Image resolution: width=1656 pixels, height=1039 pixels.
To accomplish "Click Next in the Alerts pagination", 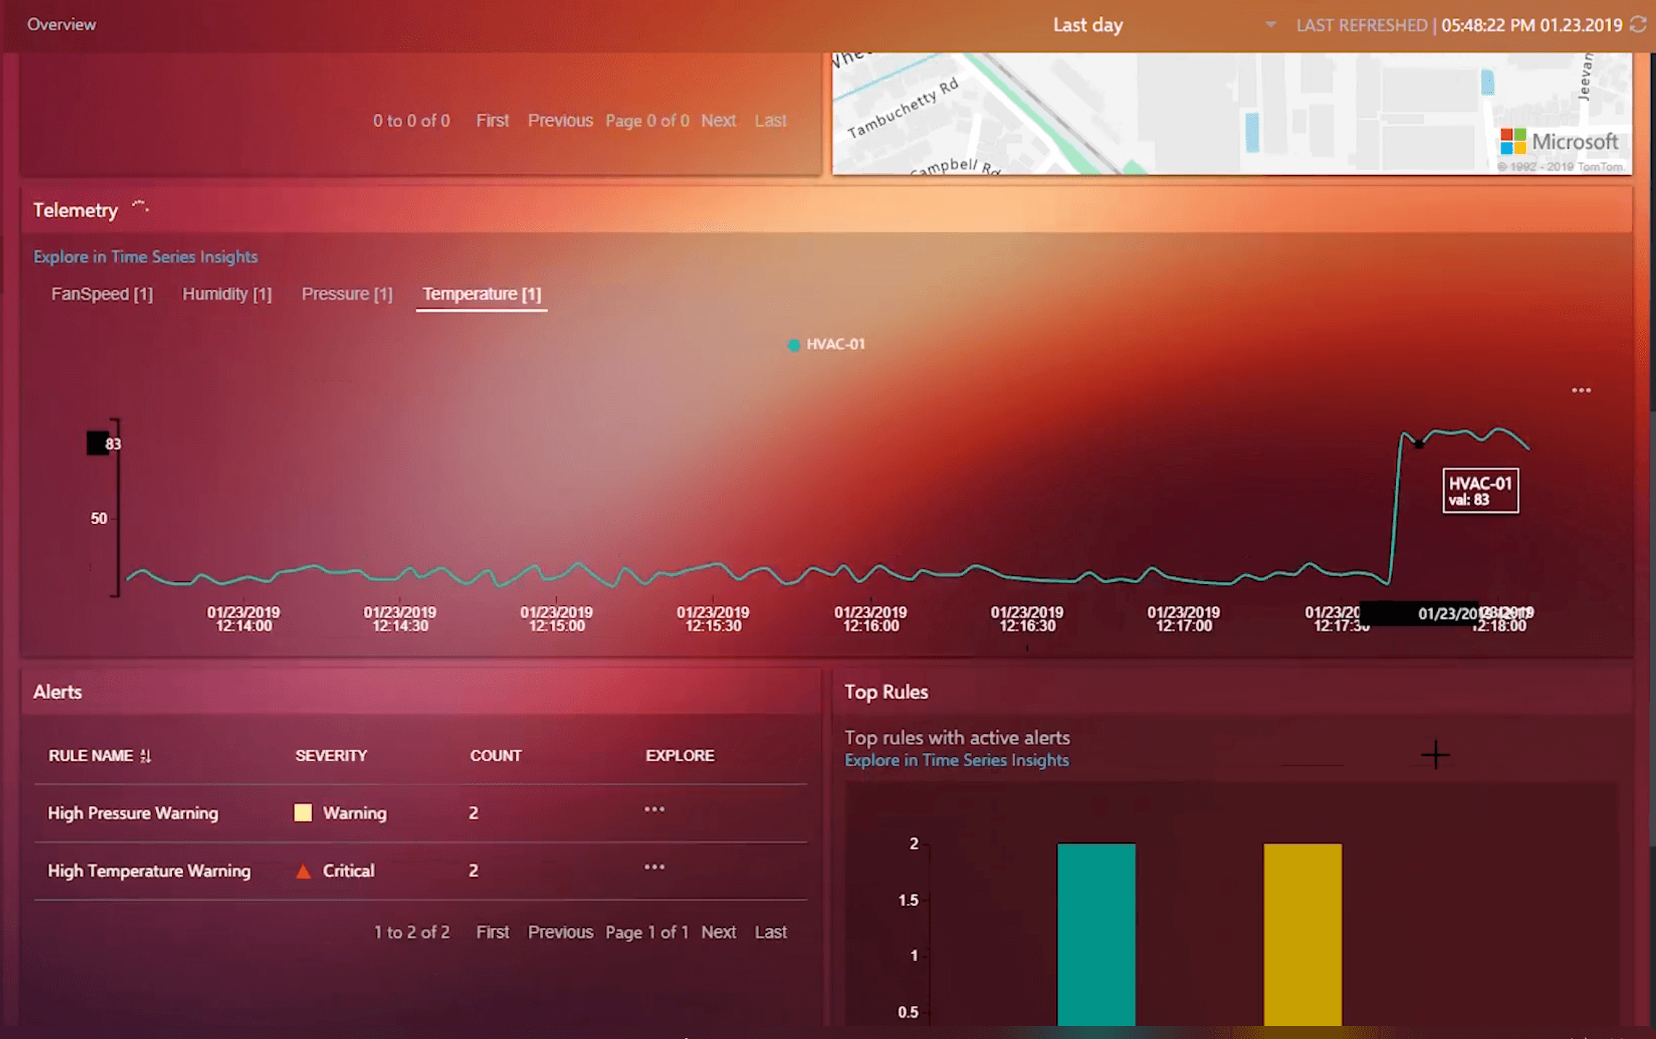I will tap(718, 932).
